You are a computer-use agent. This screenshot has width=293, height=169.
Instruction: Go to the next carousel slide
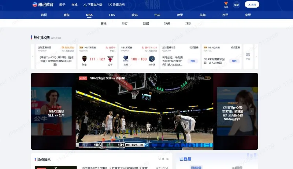[251, 111]
